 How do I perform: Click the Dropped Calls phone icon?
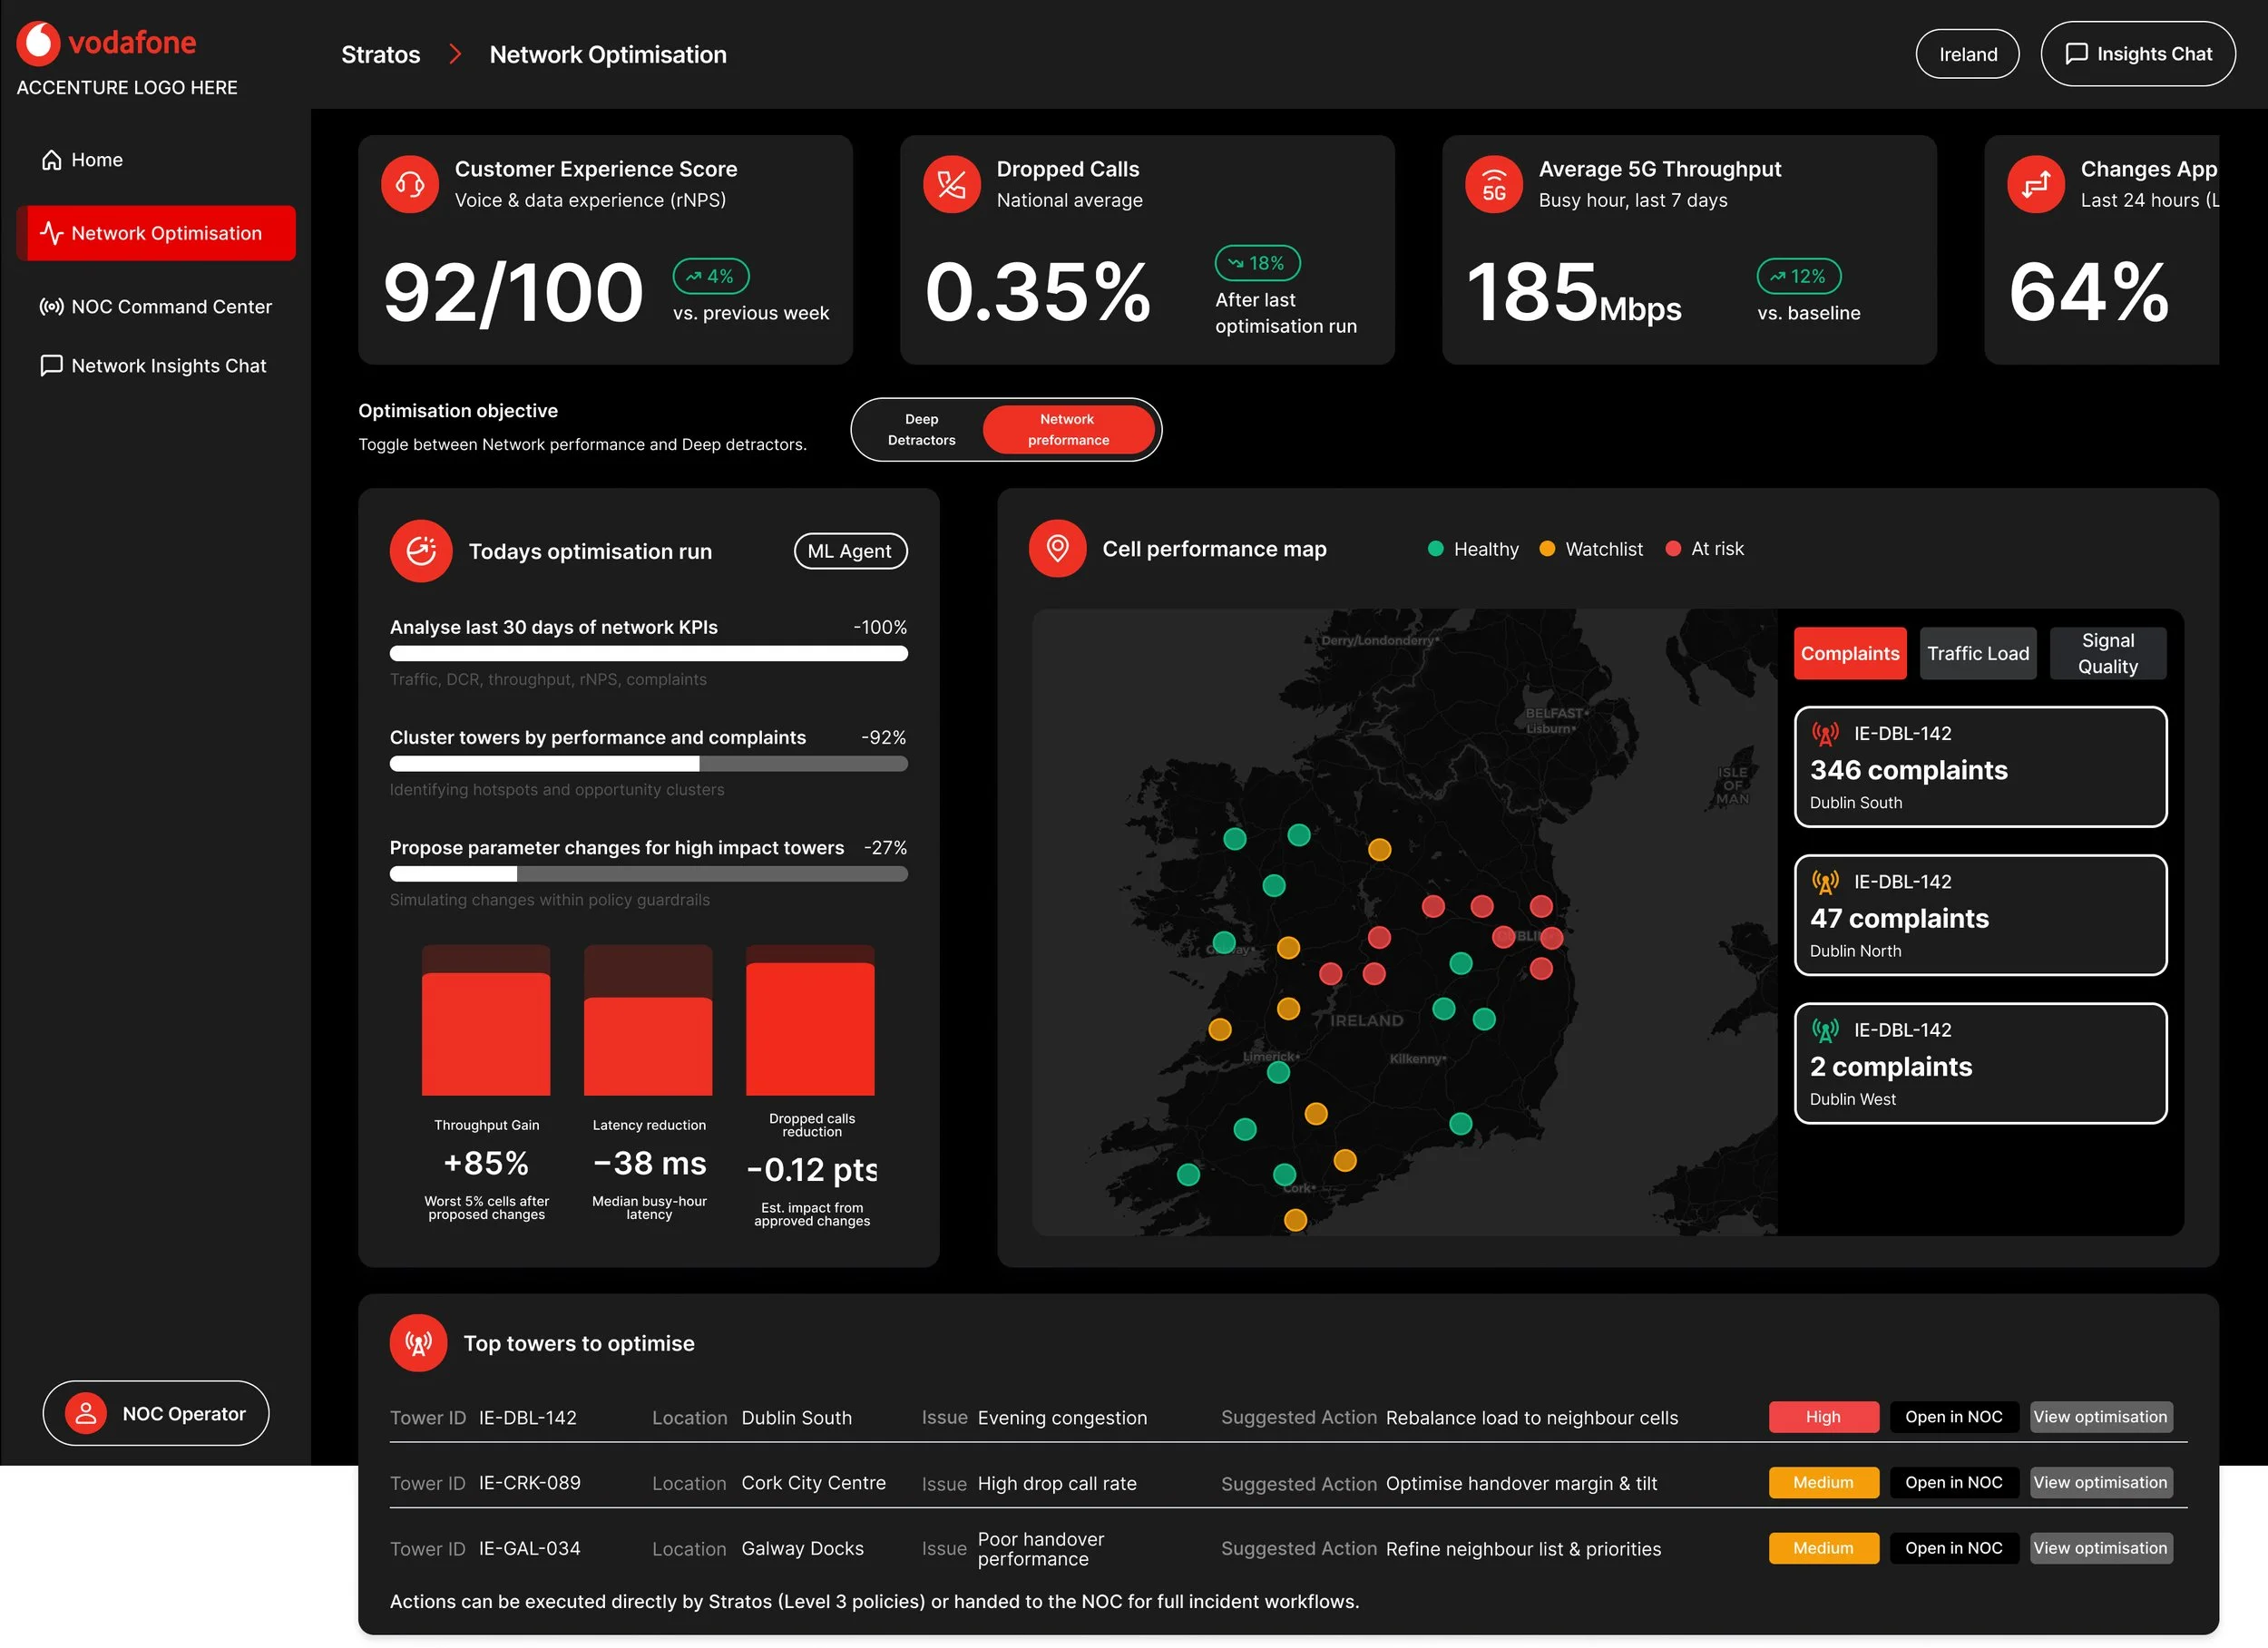click(952, 184)
